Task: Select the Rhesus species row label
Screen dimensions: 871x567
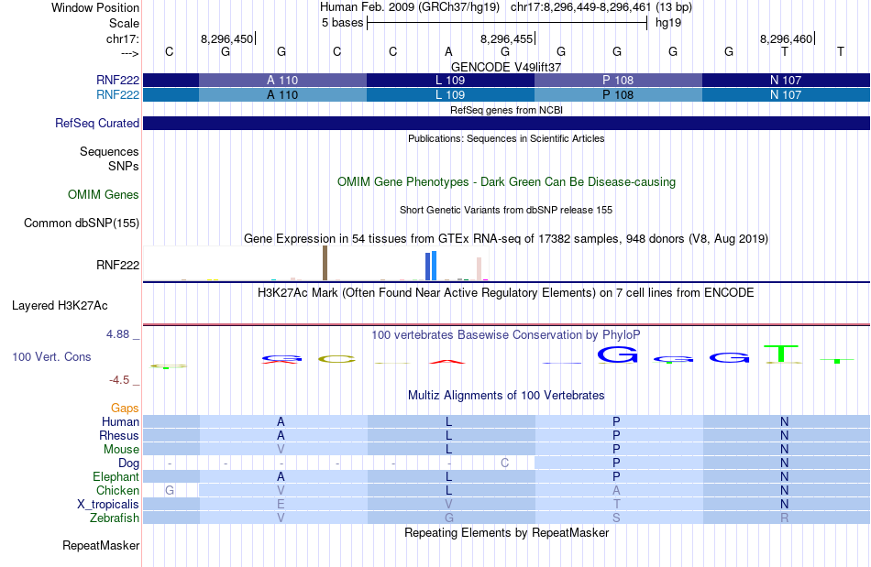Action: [119, 435]
